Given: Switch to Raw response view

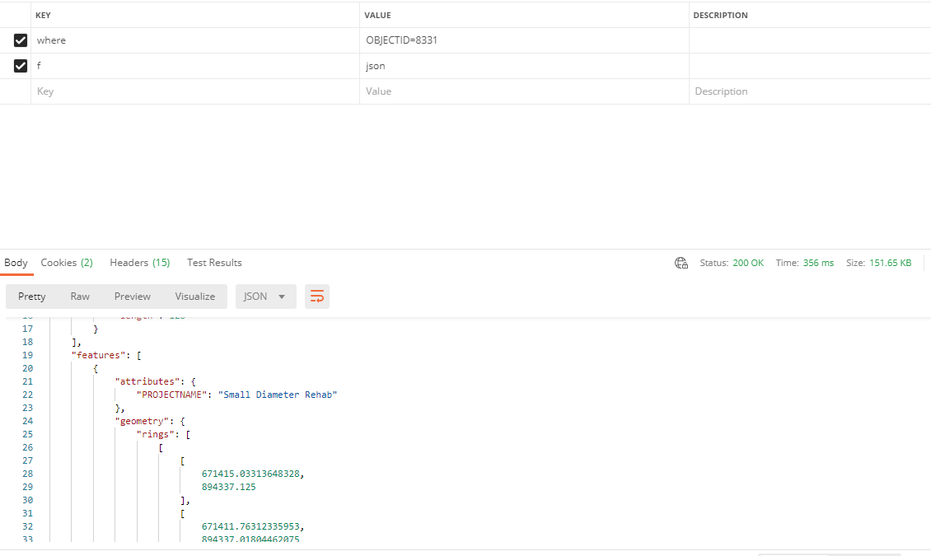Looking at the screenshot, I should pos(80,297).
